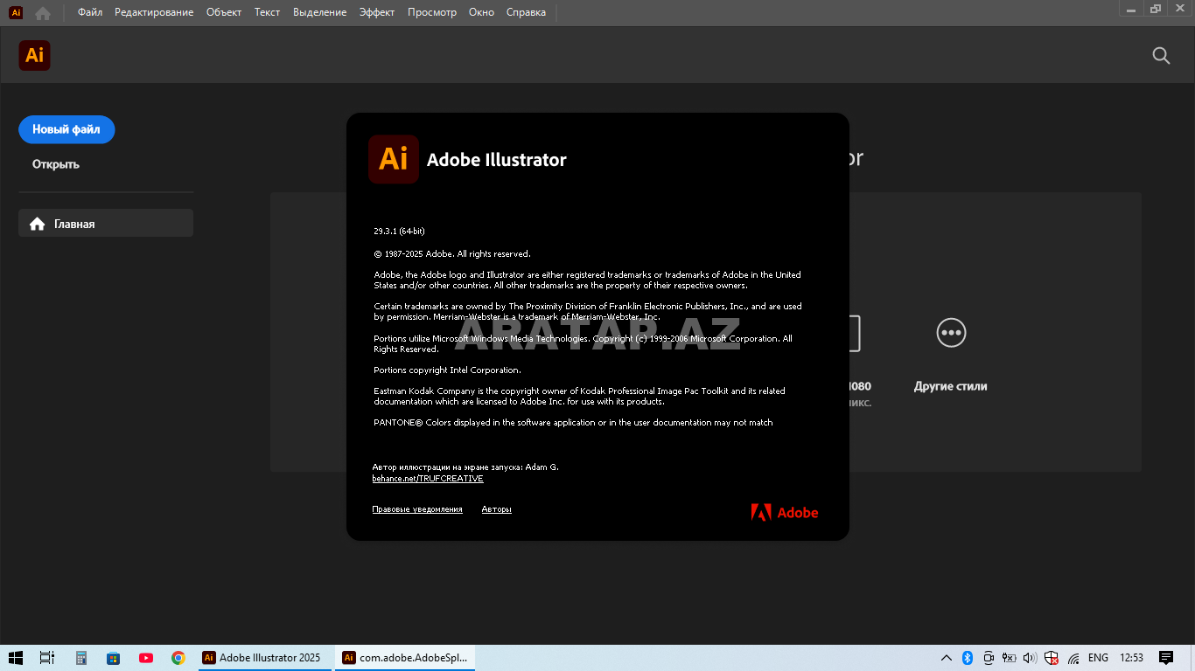Click the Открыть button
Image resolution: width=1195 pixels, height=671 pixels.
pos(56,164)
